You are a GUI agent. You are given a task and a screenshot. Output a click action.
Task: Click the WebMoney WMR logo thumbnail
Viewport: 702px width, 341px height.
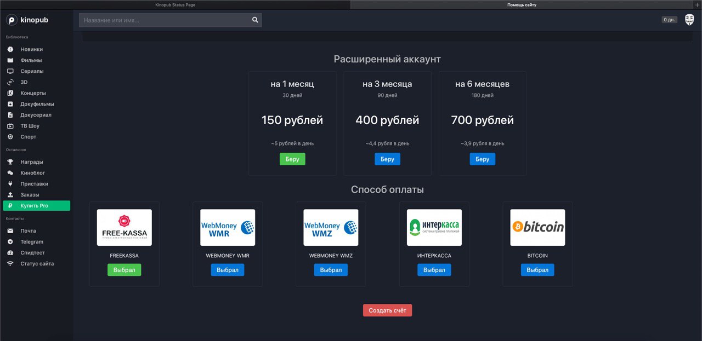(x=228, y=227)
